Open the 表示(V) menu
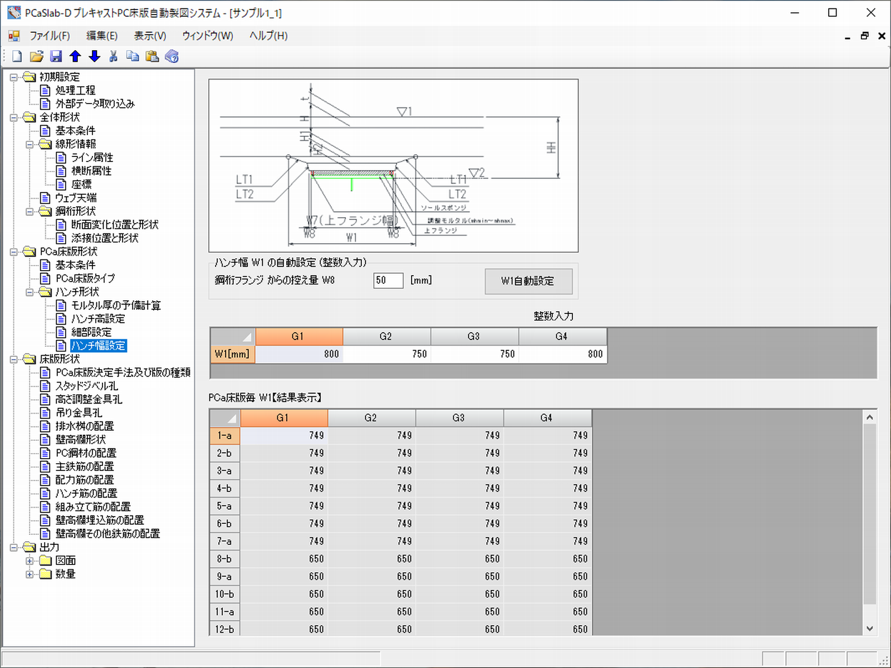 [x=150, y=36]
